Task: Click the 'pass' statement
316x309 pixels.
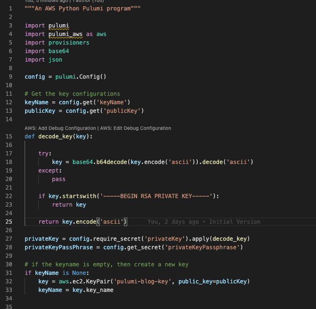Action: tap(59, 179)
